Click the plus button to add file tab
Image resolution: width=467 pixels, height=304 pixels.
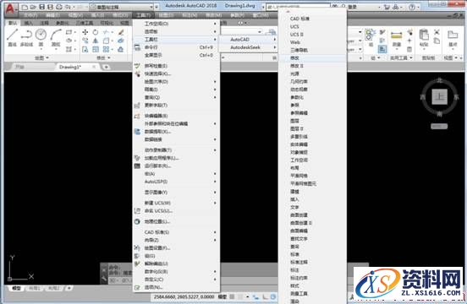106,68
